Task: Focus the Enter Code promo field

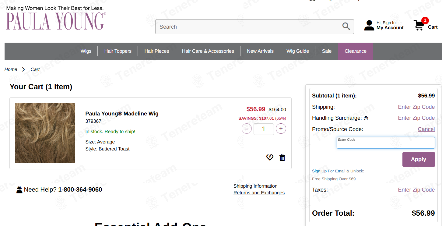Action: click(x=386, y=143)
